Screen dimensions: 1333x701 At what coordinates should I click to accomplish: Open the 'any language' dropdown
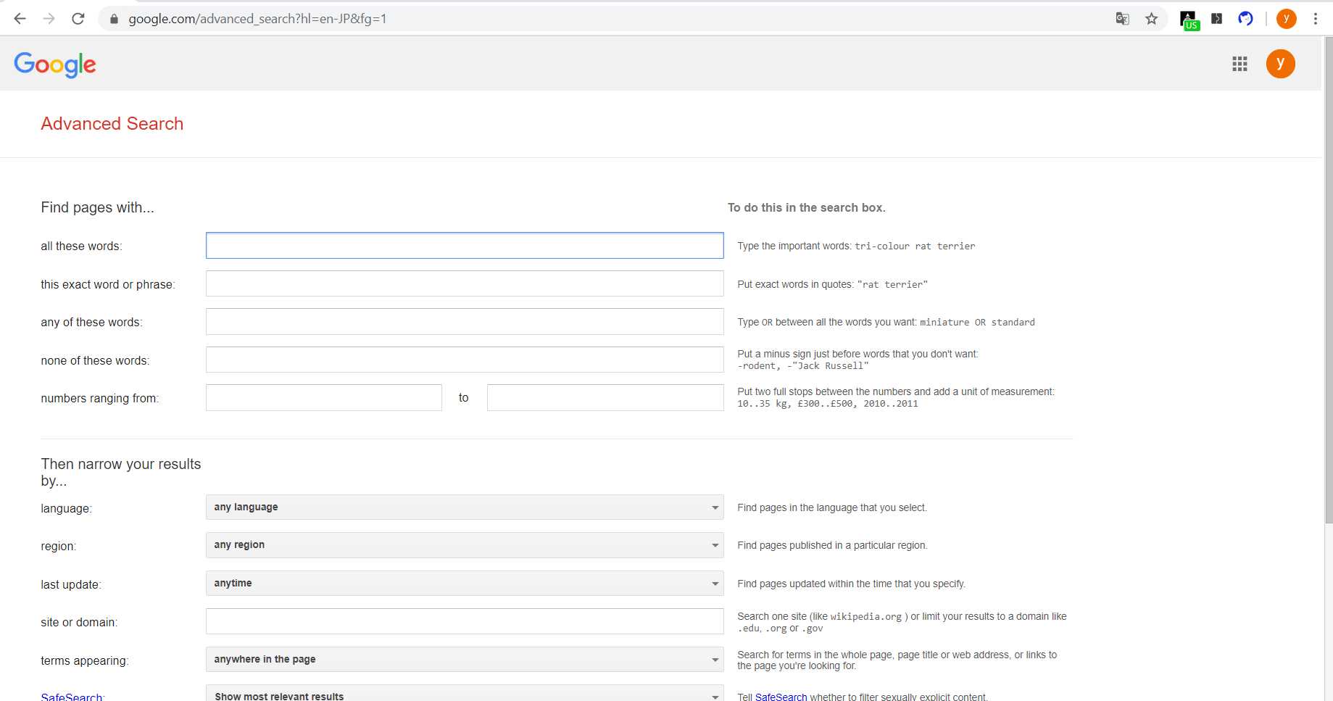click(465, 507)
